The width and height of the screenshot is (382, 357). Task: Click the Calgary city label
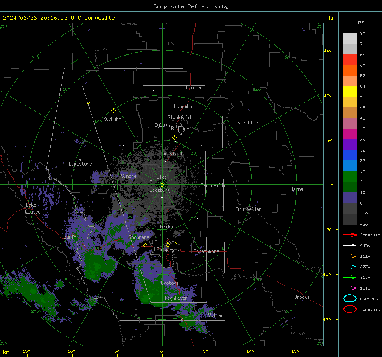[166, 250]
